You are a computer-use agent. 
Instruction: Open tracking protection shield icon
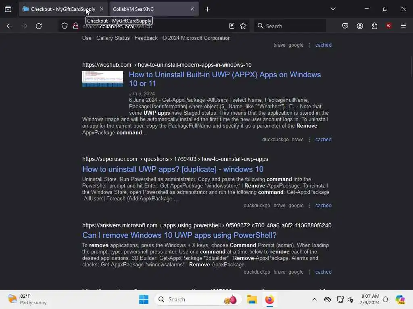click(x=65, y=26)
